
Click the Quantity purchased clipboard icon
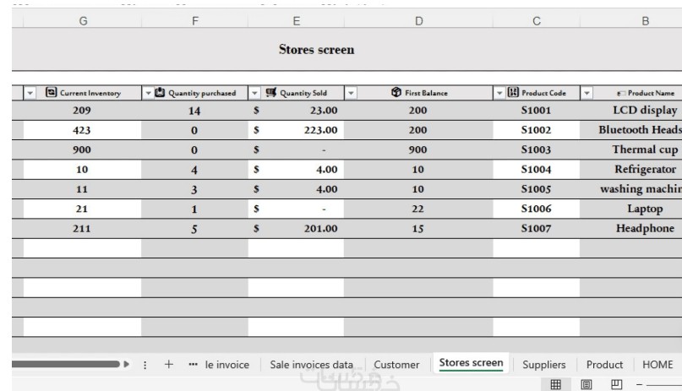pyautogui.click(x=161, y=93)
